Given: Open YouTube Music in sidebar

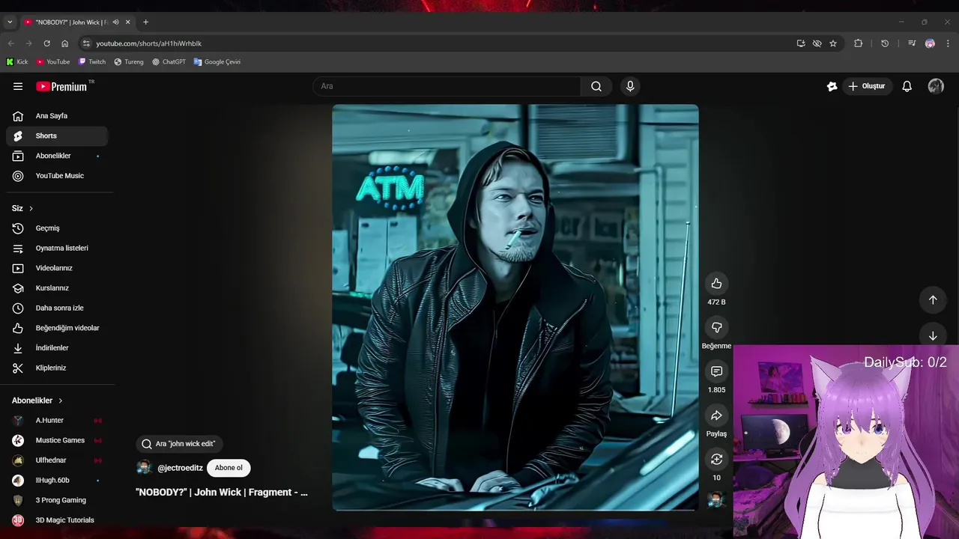Looking at the screenshot, I should 57,176.
